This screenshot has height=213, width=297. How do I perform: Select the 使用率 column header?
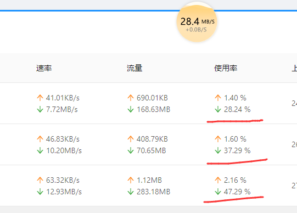coord(226,68)
